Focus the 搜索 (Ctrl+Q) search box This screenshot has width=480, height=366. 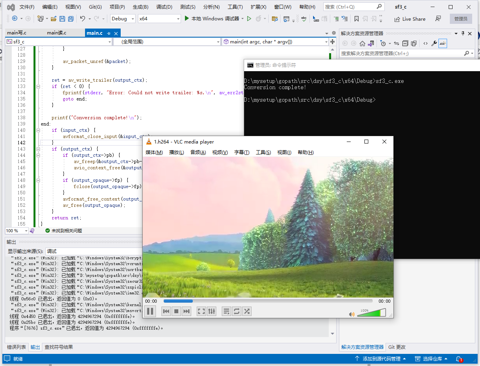coord(354,7)
